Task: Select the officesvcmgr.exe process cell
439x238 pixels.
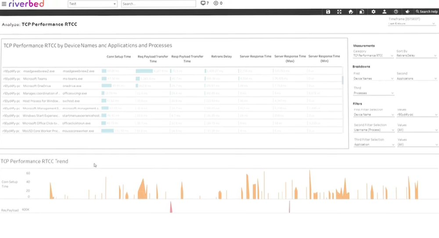Action: pyautogui.click(x=75, y=93)
